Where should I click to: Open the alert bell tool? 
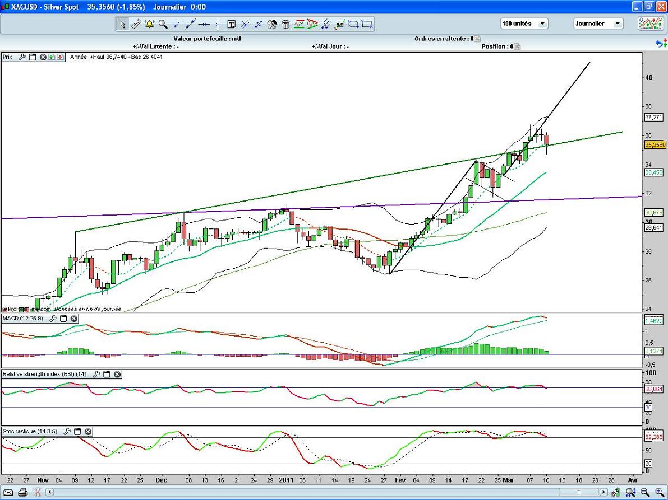point(149,24)
